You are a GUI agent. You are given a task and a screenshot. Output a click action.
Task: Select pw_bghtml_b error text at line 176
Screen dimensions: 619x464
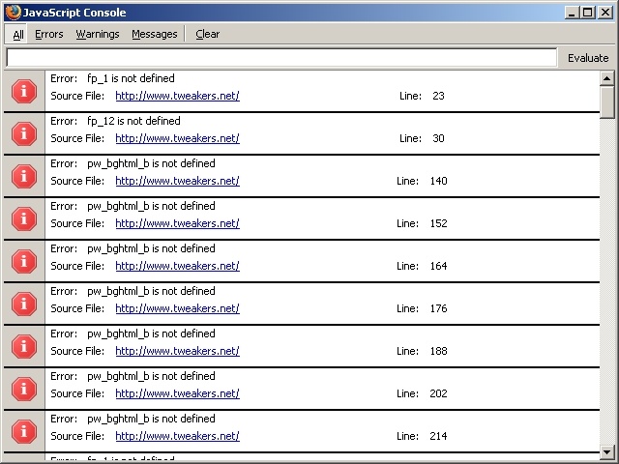pyautogui.click(x=151, y=292)
